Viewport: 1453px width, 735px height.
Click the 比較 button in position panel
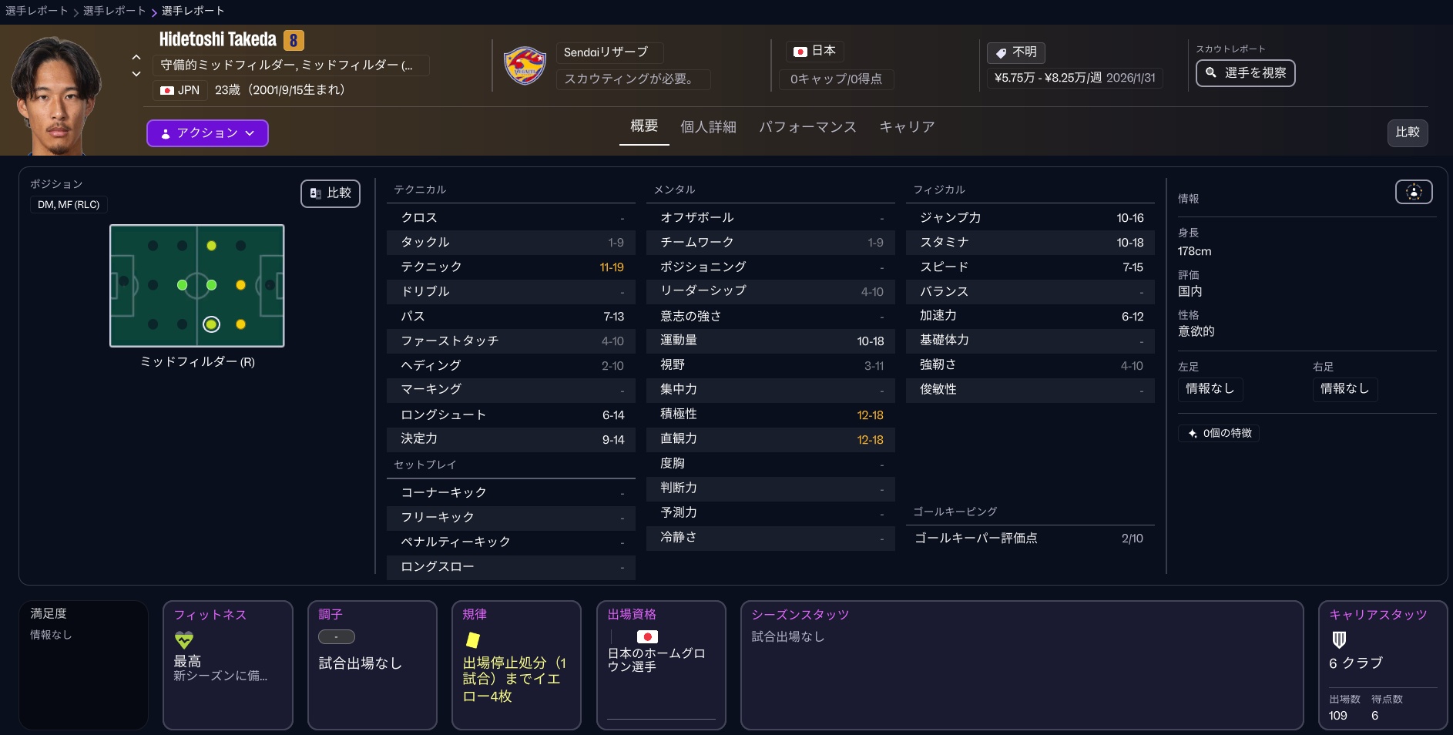pyautogui.click(x=331, y=193)
